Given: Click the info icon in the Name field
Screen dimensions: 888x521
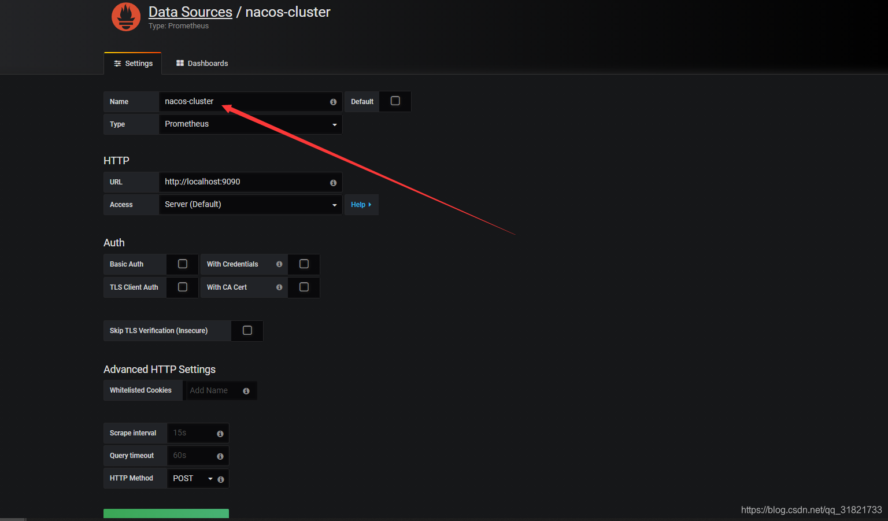Looking at the screenshot, I should pos(333,102).
